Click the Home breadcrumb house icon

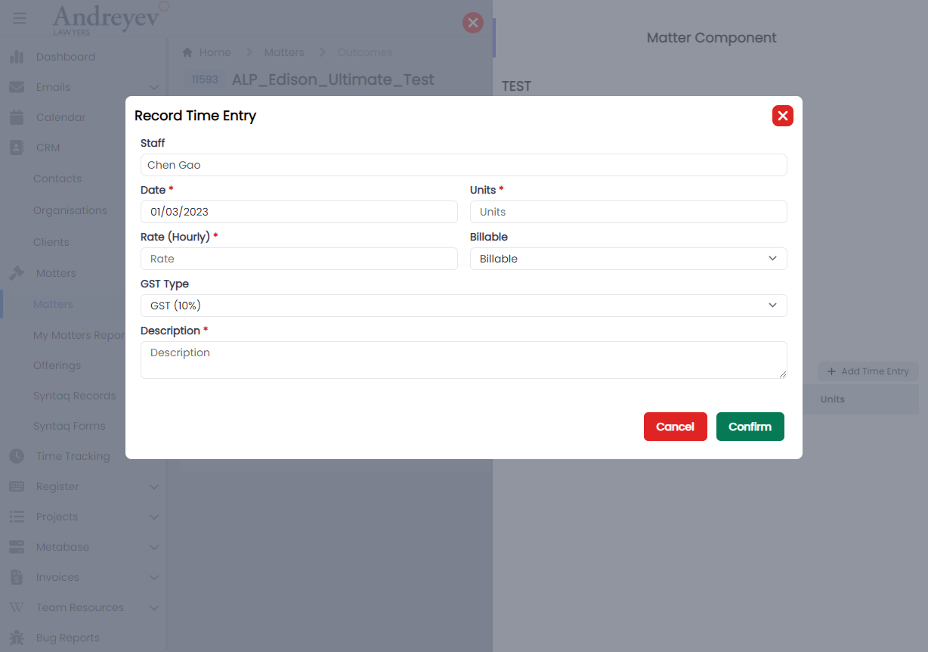coord(187,52)
